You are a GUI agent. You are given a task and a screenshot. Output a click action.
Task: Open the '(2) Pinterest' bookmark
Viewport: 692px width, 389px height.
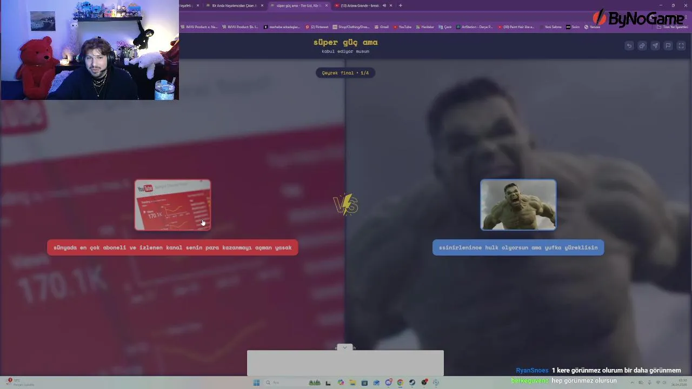tap(317, 27)
